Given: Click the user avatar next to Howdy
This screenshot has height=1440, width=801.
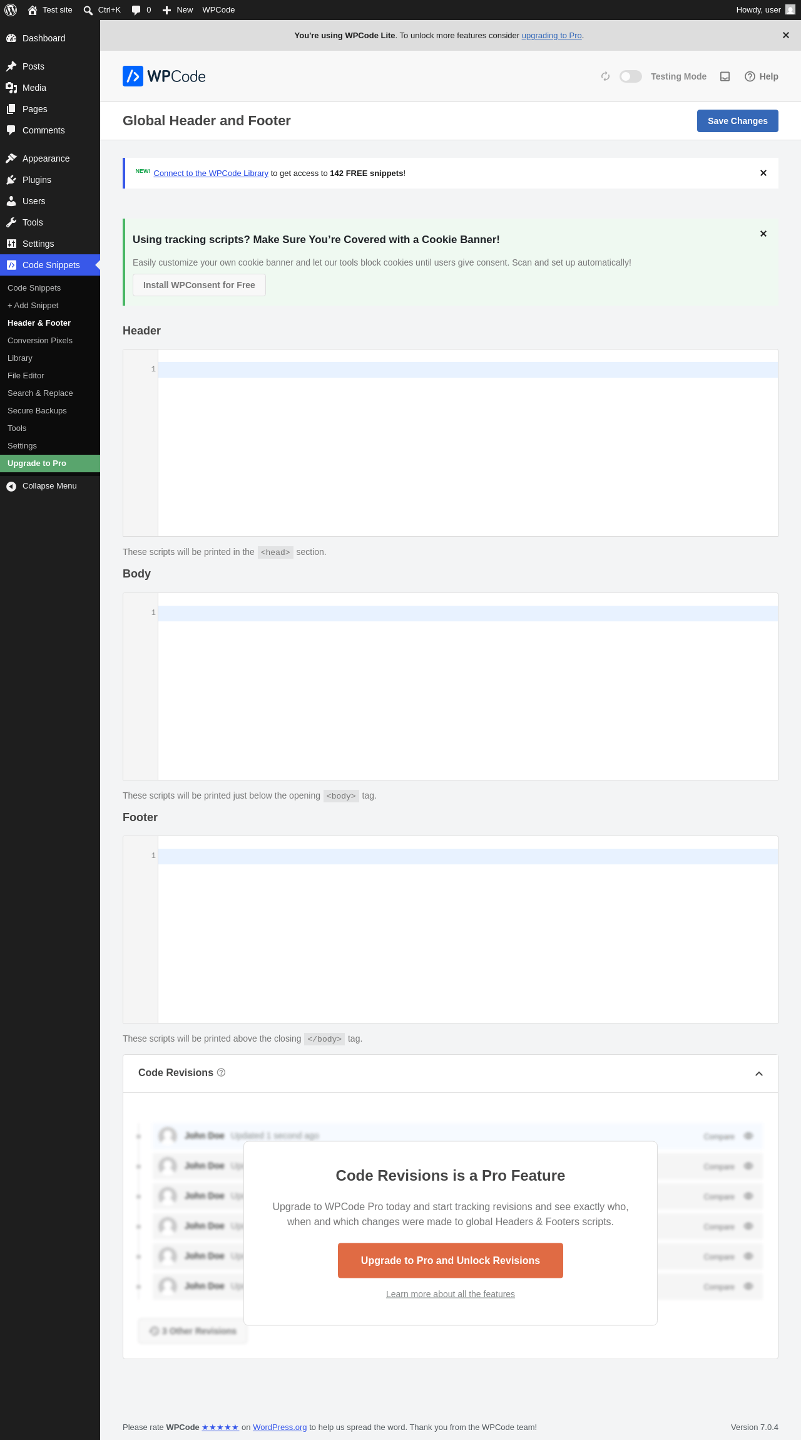Looking at the screenshot, I should point(790,10).
